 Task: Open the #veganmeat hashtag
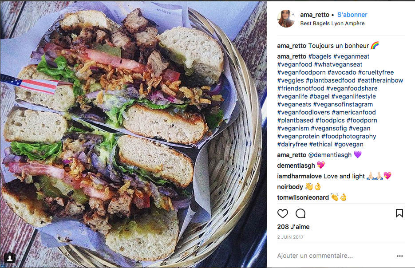point(351,56)
